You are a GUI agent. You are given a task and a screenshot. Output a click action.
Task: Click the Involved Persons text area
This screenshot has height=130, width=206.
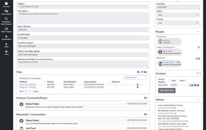click(x=83, y=64)
